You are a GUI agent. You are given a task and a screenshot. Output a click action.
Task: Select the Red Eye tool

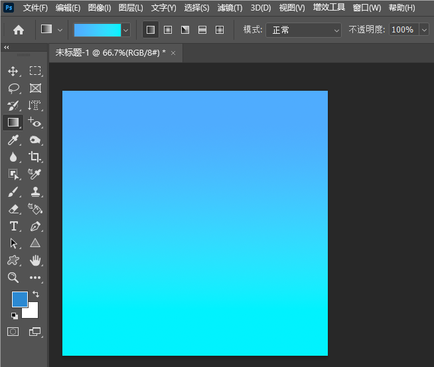[35, 123]
